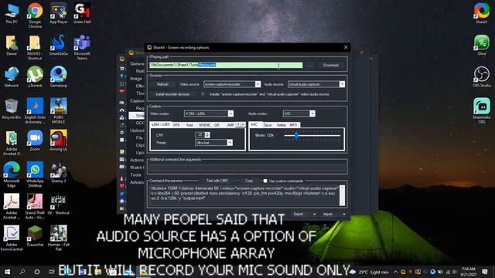
Task: Select the Granny 3 desktop icon
Action: point(59,172)
